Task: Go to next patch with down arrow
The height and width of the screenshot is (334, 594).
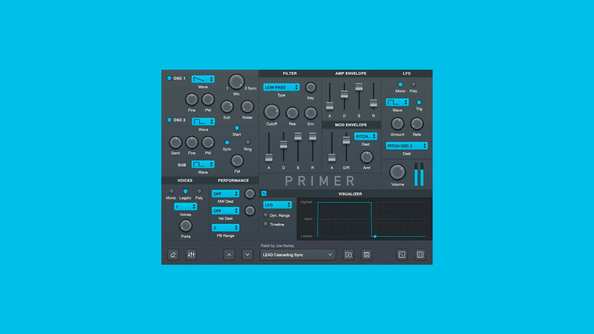Action: pos(247,255)
